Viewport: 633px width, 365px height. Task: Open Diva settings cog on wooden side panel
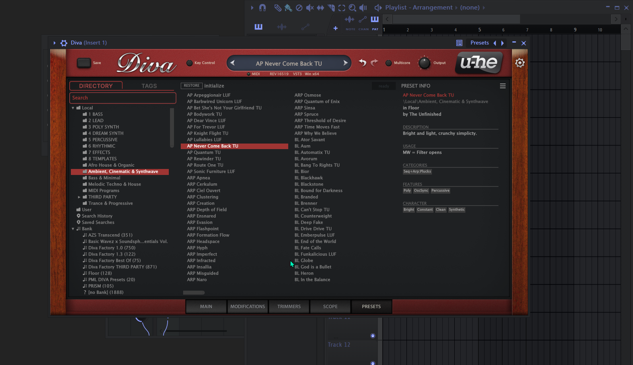click(x=520, y=63)
